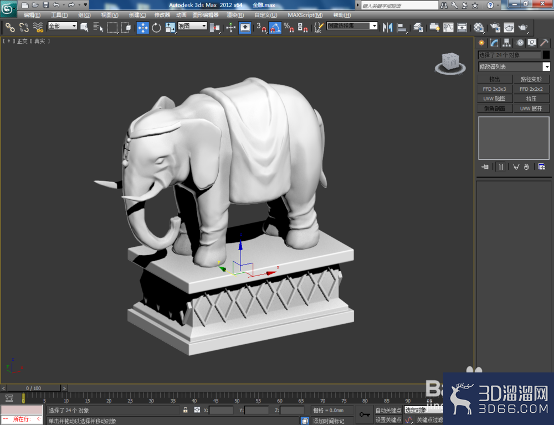Open the 渲染(R) menu

[235, 15]
